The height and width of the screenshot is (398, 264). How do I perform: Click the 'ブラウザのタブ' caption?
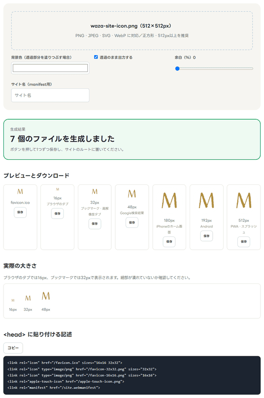pos(58,204)
